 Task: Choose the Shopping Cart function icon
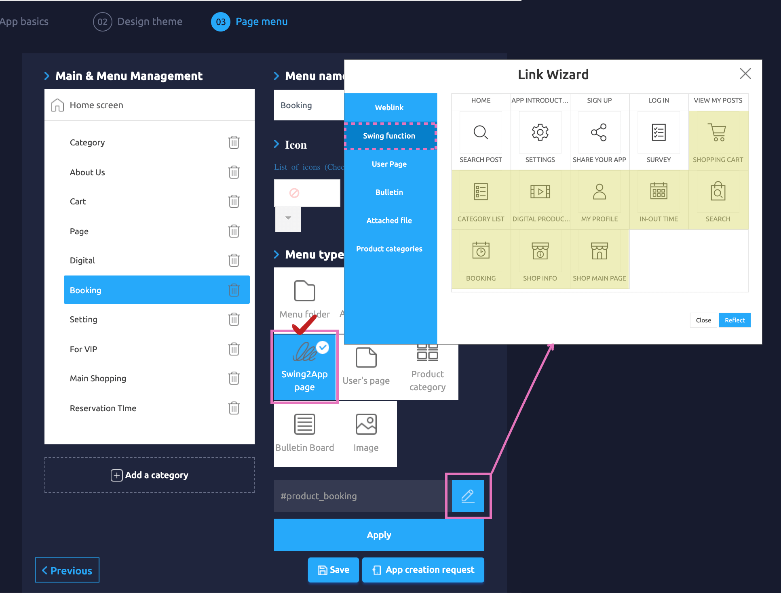coord(718,132)
